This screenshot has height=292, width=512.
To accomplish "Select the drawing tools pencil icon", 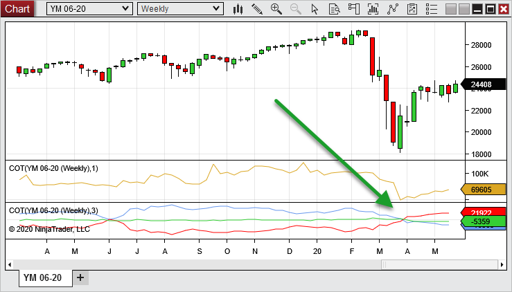I will (x=257, y=9).
